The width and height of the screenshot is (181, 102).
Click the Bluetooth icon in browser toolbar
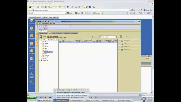click(x=90, y=7)
